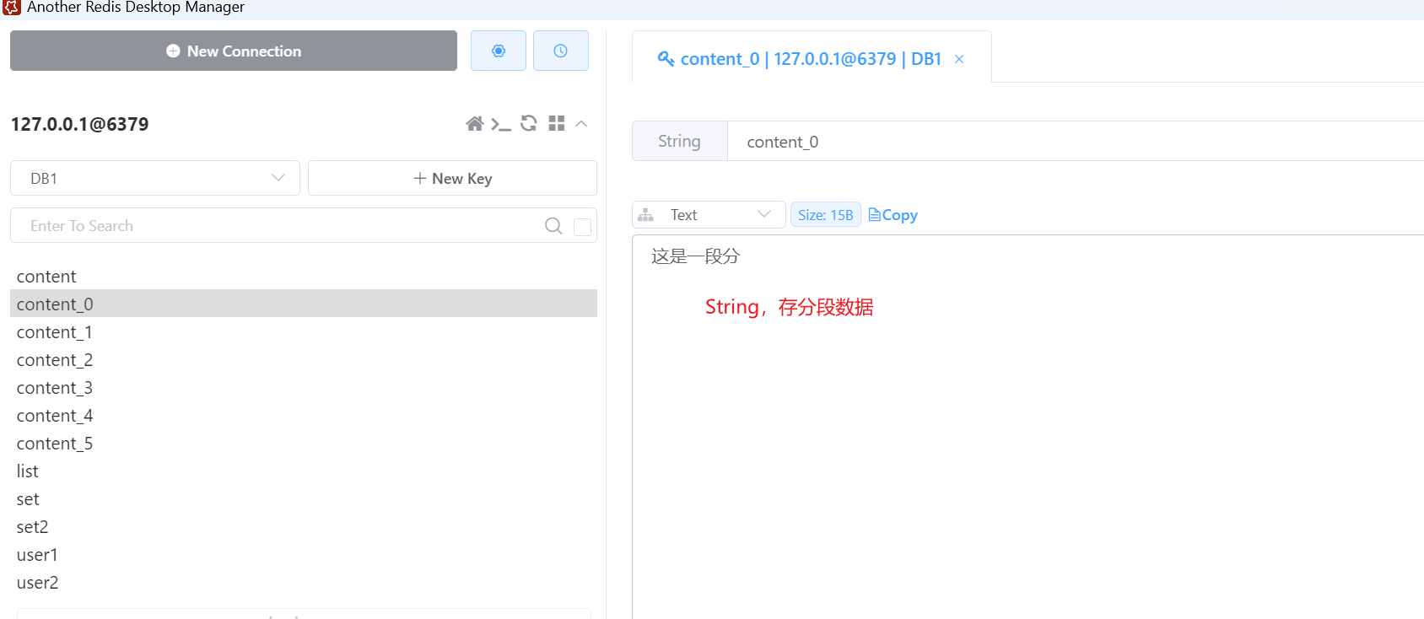Image resolution: width=1424 pixels, height=619 pixels.
Task: Refresh the 127.0.0.1@6379 connection
Action: 529,124
